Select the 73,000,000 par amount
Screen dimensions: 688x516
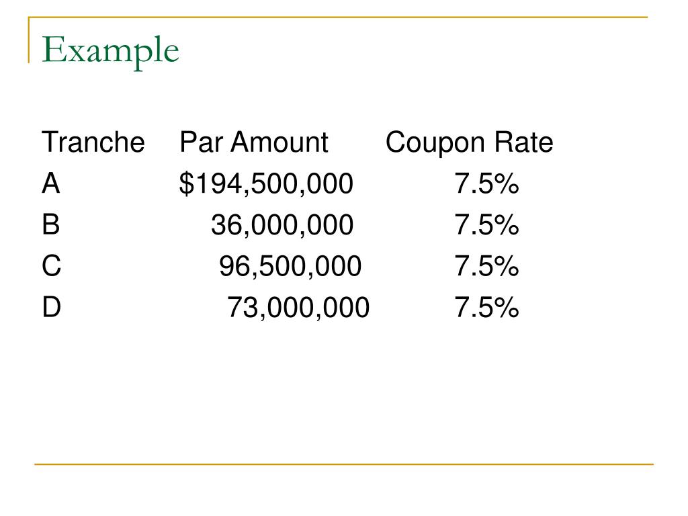[x=298, y=309]
